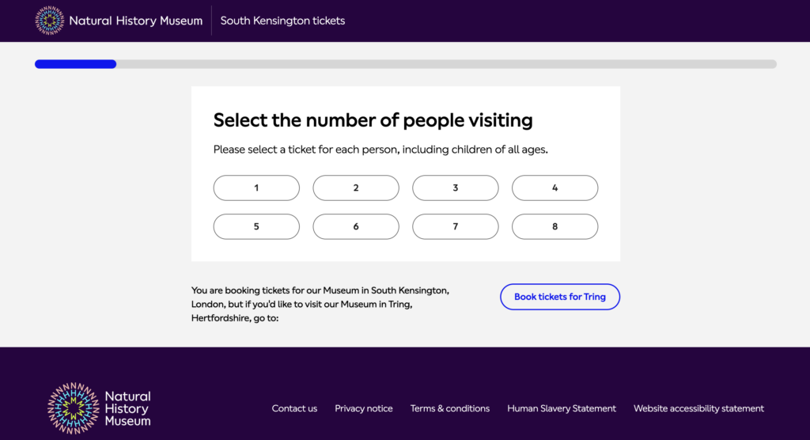Click the Natural History Museum header text
The height and width of the screenshot is (440, 810).
pyautogui.click(x=136, y=21)
